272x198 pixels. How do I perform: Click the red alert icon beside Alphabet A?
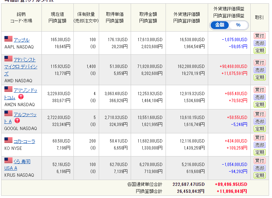17,121
